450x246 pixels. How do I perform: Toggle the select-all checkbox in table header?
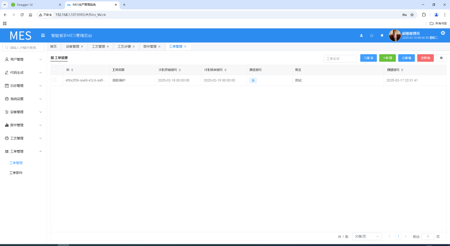point(54,69)
